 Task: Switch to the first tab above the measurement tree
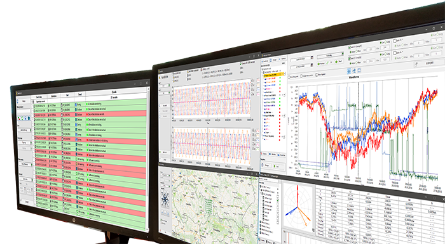(x=265, y=61)
